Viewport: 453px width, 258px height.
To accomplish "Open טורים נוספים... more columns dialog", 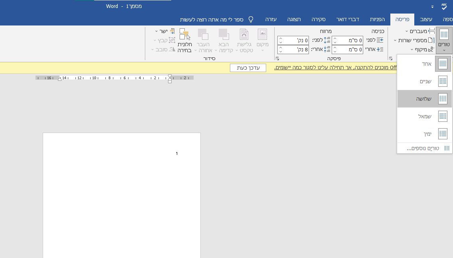I will point(424,148).
